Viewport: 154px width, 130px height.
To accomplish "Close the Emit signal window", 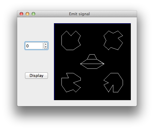I will (21, 14).
